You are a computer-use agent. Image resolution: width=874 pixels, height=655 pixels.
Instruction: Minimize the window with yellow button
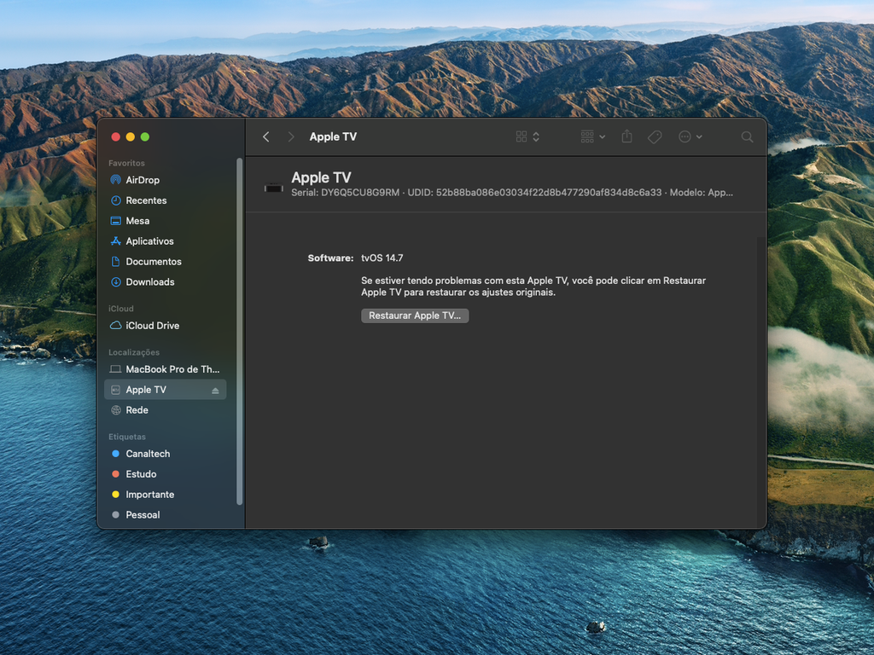coord(131,137)
